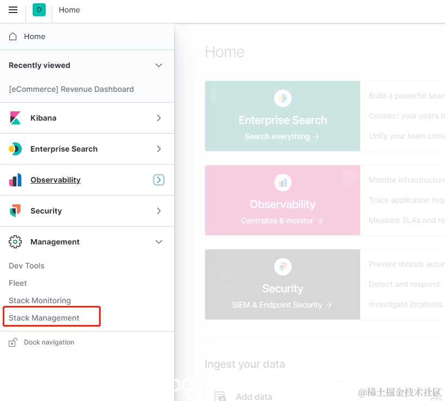Open [eCommerce] Revenue Dashboard link
The width and height of the screenshot is (445, 401).
(x=71, y=89)
